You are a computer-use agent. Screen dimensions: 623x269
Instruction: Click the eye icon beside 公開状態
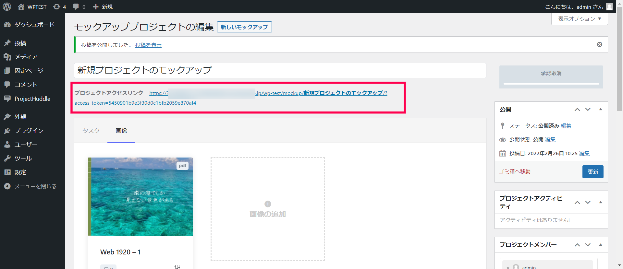tap(503, 139)
